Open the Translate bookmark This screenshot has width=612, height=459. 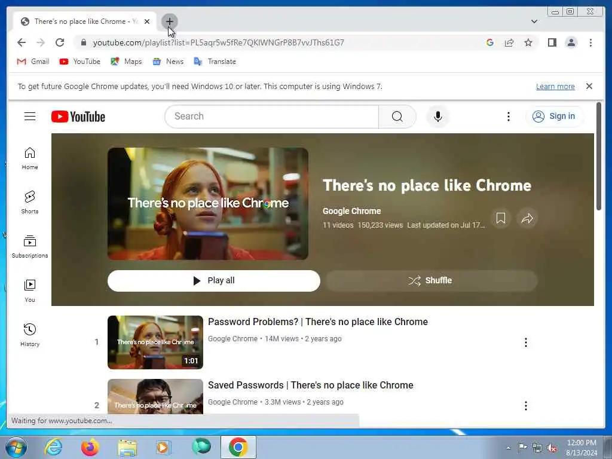point(215,62)
